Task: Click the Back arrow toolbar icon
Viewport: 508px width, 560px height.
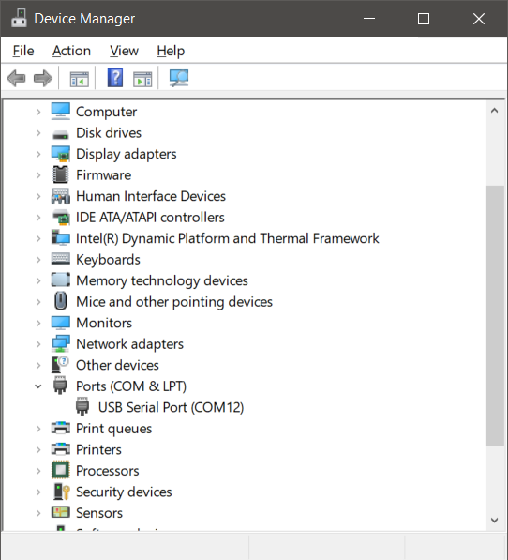Action: pyautogui.click(x=17, y=78)
